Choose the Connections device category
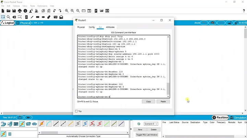 (x=22, y=124)
